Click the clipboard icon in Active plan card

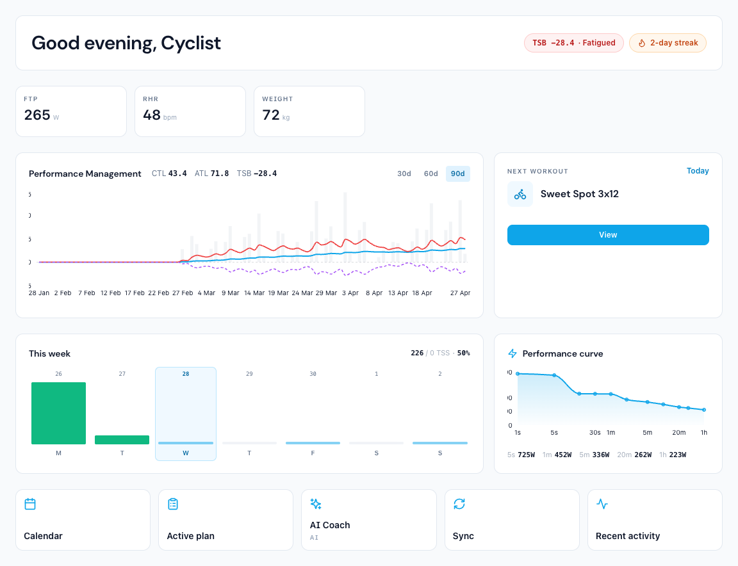point(173,504)
